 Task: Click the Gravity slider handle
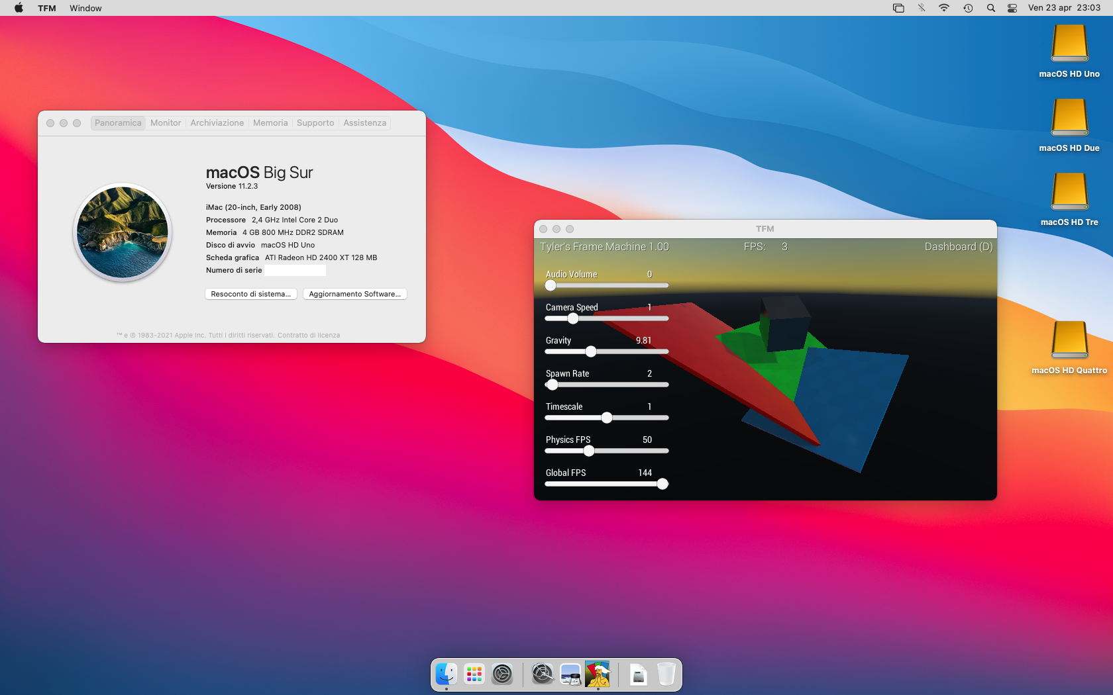[x=591, y=351]
